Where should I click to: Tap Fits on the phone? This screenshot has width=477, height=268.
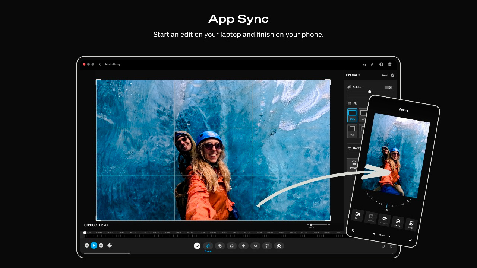(x=357, y=215)
